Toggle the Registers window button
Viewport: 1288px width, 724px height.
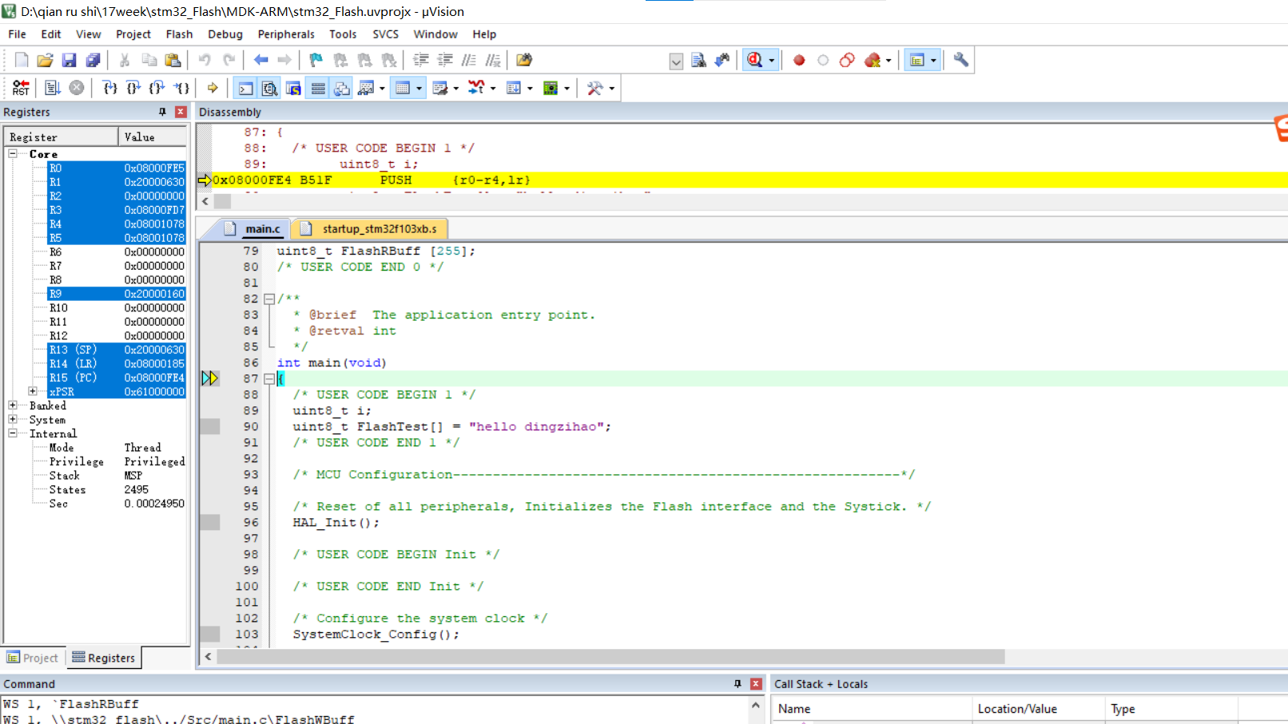[318, 88]
